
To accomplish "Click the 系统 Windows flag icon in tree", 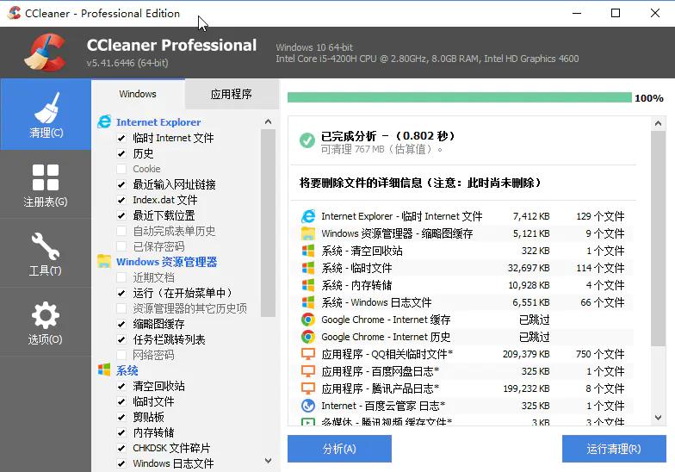I will (104, 370).
